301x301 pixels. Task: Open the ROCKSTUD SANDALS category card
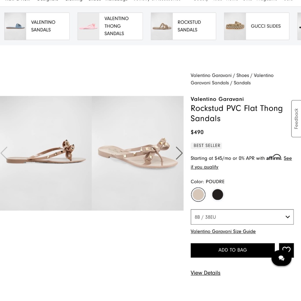click(x=183, y=26)
